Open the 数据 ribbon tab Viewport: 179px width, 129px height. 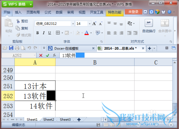click(59, 12)
